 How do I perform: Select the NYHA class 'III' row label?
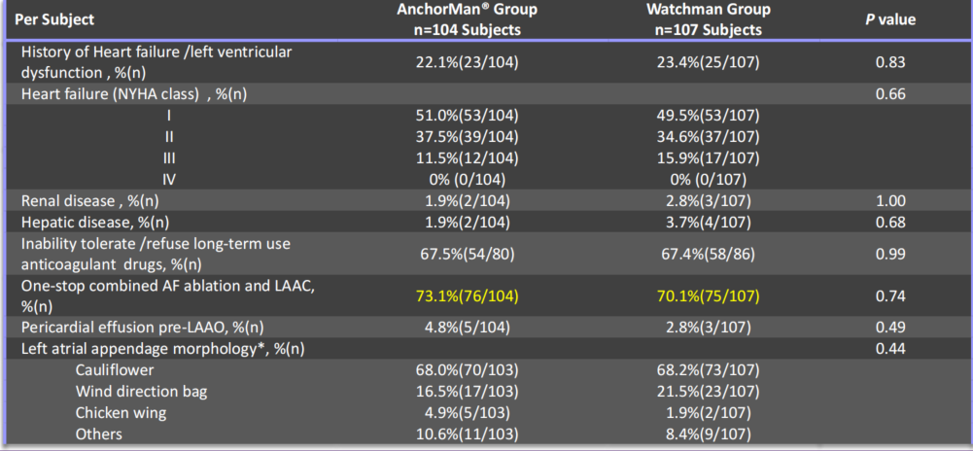coord(169,158)
